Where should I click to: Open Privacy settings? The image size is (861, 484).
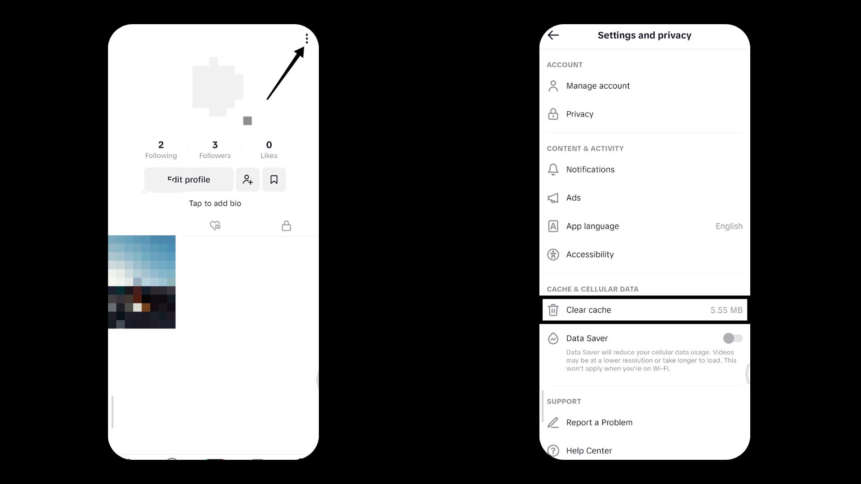tap(579, 113)
